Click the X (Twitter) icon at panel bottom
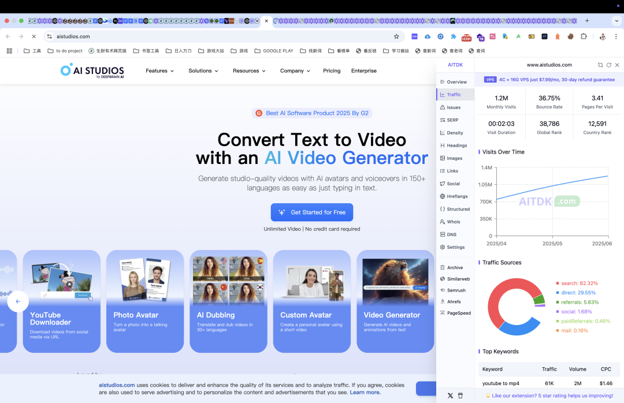This screenshot has width=624, height=403. [450, 396]
